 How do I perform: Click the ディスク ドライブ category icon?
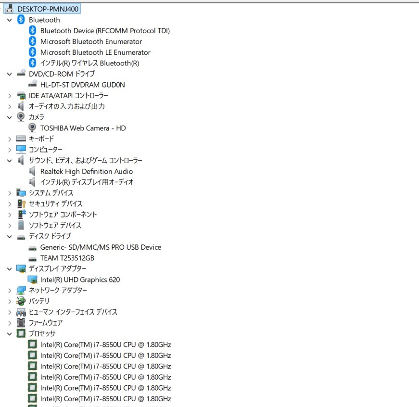click(x=21, y=237)
